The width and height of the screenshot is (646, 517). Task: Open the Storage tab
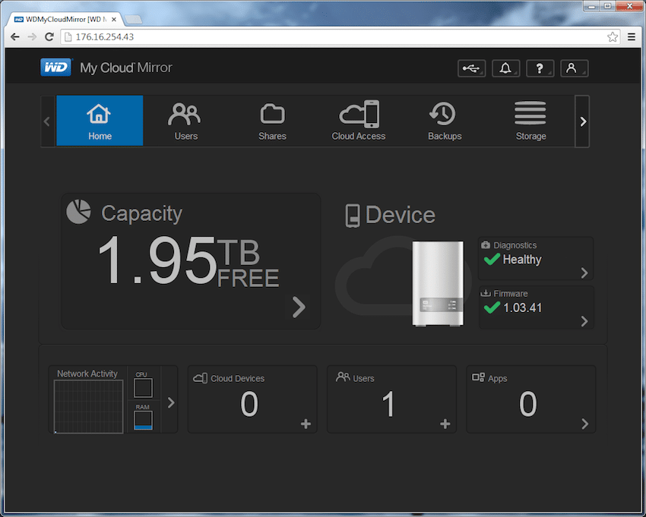click(x=530, y=121)
